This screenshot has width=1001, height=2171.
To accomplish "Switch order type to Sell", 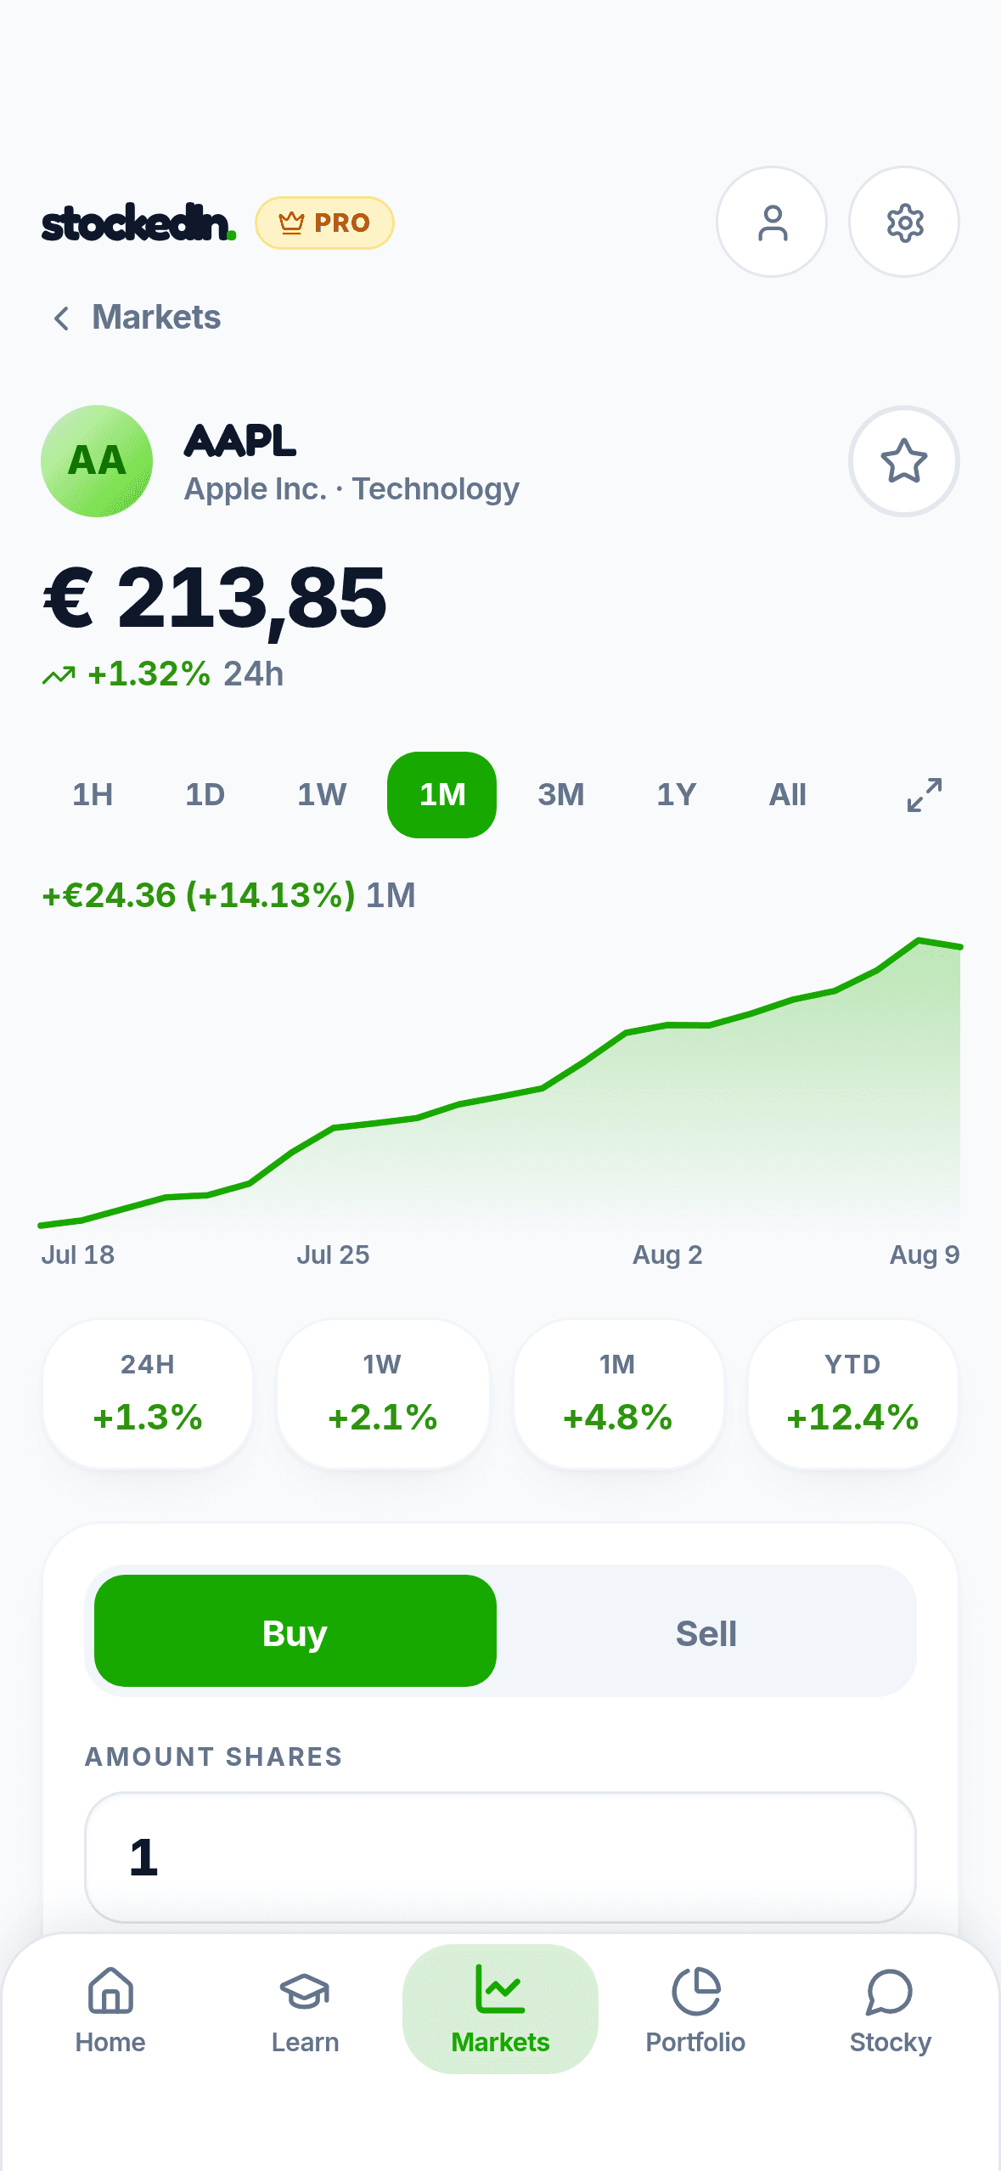I will (x=706, y=1631).
